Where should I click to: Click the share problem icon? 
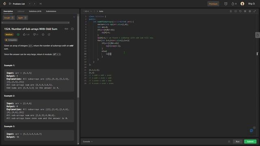49,34
